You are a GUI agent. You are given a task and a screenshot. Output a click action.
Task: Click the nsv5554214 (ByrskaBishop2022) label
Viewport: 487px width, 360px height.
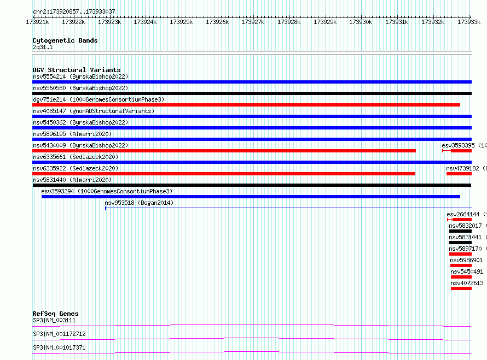point(80,76)
